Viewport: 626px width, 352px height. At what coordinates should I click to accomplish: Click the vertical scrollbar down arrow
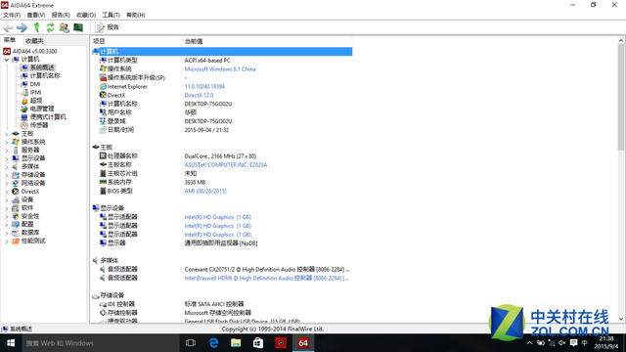(x=621, y=319)
